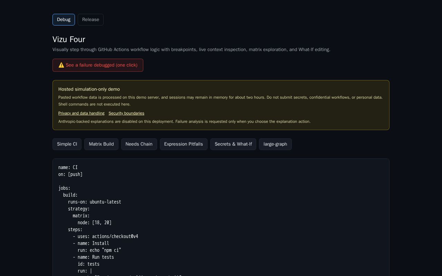Screen dimensions: 442x276
Task: Click the 'runs-on: ubuntu-latest' line
Action: click(95, 202)
